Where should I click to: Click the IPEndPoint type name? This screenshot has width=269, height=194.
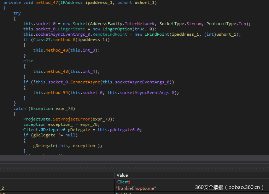[x=157, y=34]
